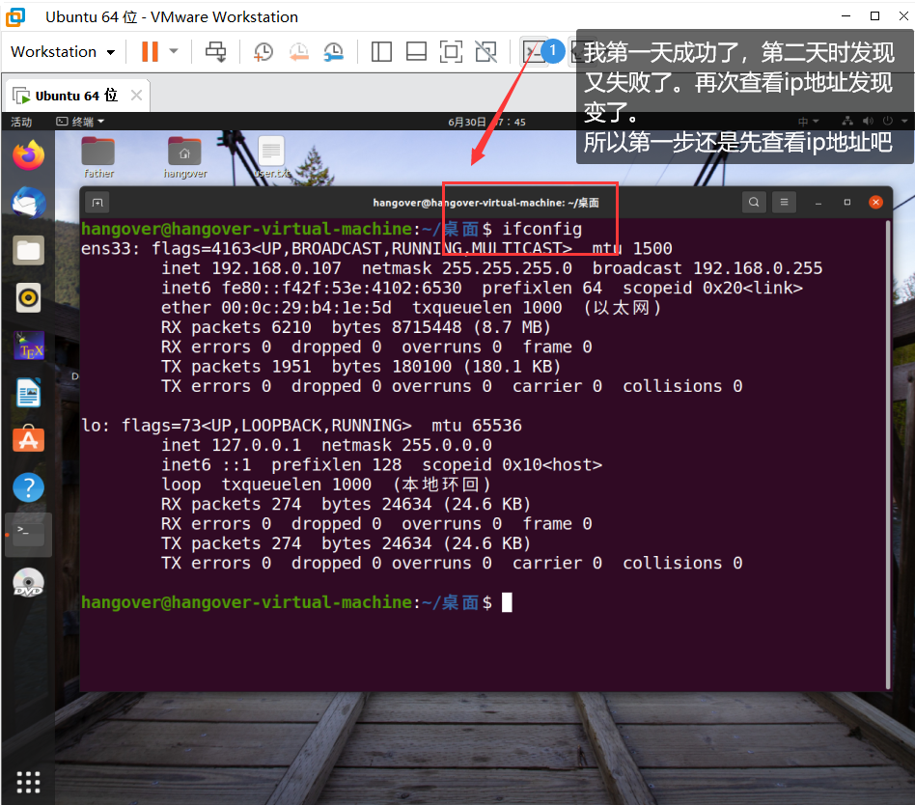The image size is (915, 805).
Task: Click the Terminal icon in the dock
Action: pos(29,535)
